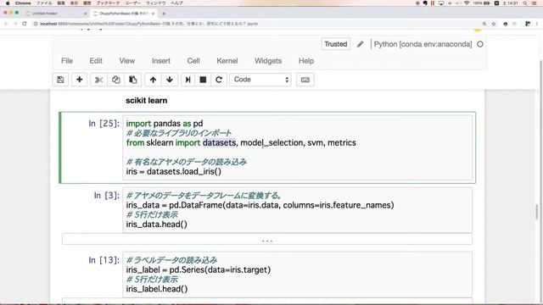Interrupt the kernel with the stop icon
The width and height of the screenshot is (543, 305).
[203, 80]
